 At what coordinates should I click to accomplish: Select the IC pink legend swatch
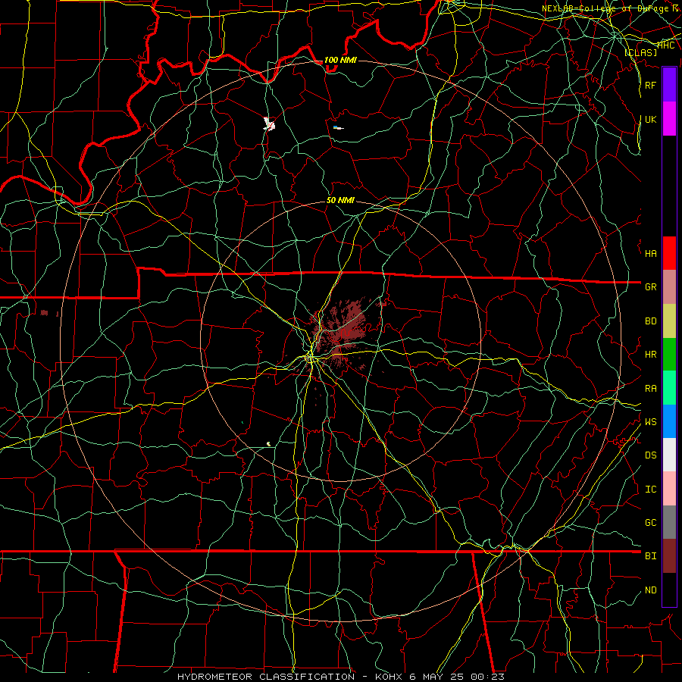669,489
